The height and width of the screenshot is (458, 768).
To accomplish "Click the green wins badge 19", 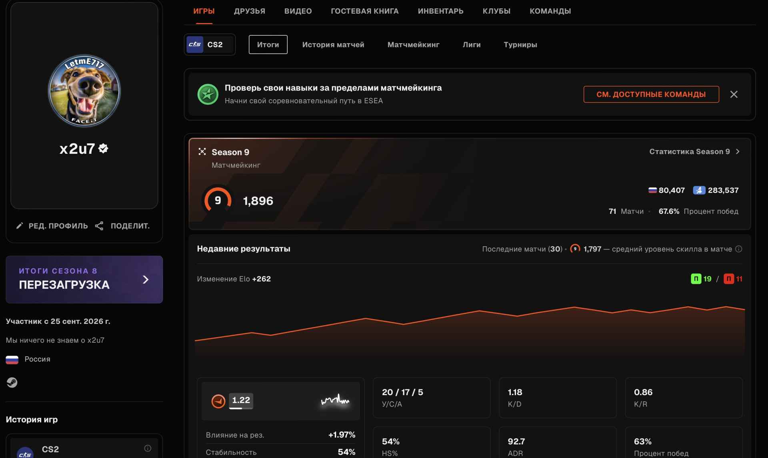I will (x=701, y=279).
